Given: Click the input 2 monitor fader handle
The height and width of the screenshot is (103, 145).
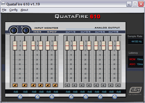Looking at the screenshot, I should tap(25, 46).
